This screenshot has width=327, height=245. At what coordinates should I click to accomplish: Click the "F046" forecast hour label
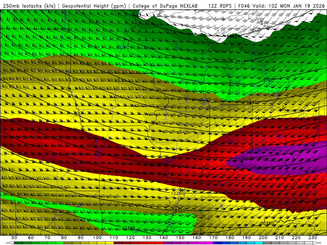point(244,6)
